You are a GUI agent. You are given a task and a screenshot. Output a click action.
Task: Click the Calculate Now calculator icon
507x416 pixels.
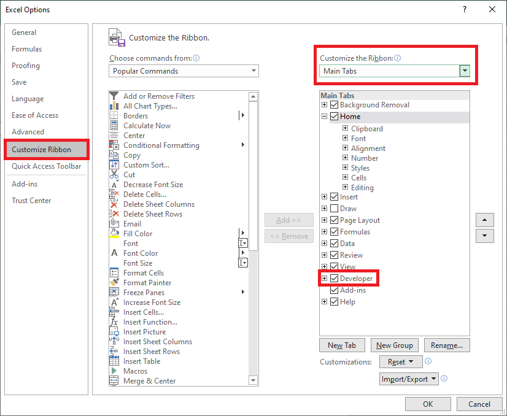tap(114, 125)
